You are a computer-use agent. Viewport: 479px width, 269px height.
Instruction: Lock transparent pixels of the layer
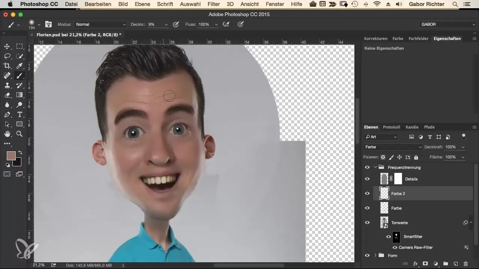[x=383, y=157]
